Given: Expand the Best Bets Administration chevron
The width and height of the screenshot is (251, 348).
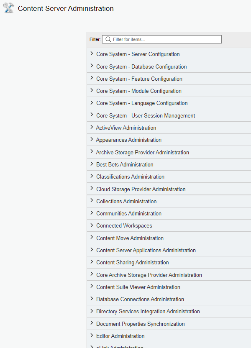Looking at the screenshot, I should coord(92,164).
